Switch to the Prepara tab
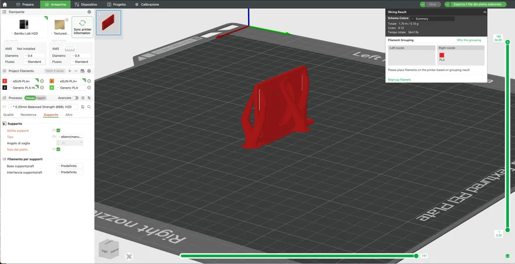Screen dimensions: 515x264 tap(25, 4)
